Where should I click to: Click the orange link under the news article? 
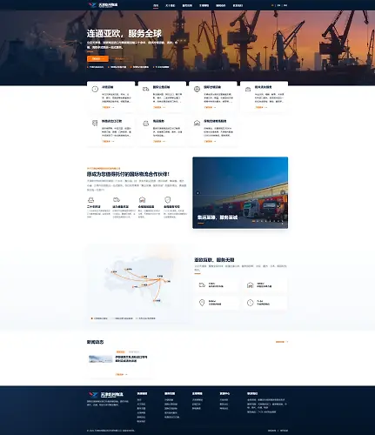pos(121,374)
